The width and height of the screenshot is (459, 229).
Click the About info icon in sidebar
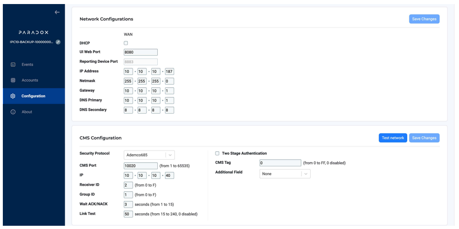[x=13, y=112]
